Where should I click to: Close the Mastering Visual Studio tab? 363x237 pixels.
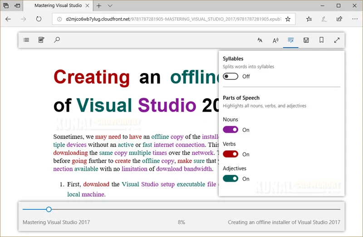(x=87, y=5)
